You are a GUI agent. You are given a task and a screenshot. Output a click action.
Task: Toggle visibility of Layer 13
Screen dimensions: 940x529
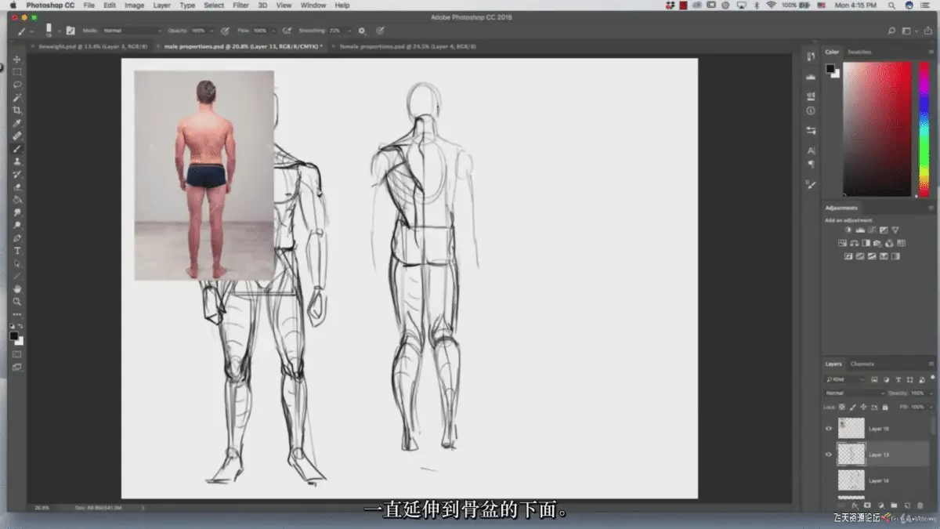829,455
